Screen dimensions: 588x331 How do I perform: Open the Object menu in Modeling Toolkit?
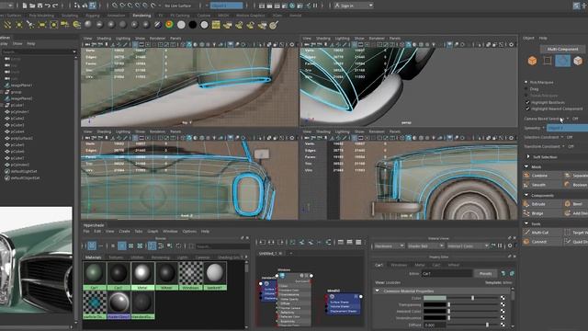coord(528,38)
